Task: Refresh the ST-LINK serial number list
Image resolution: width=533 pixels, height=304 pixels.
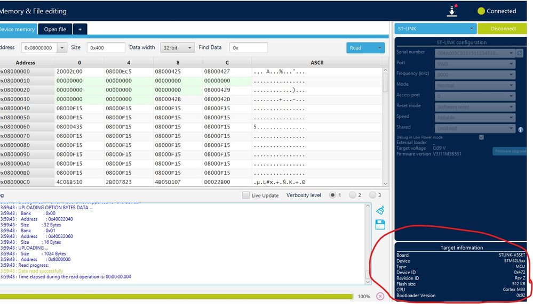Action: 520,53
